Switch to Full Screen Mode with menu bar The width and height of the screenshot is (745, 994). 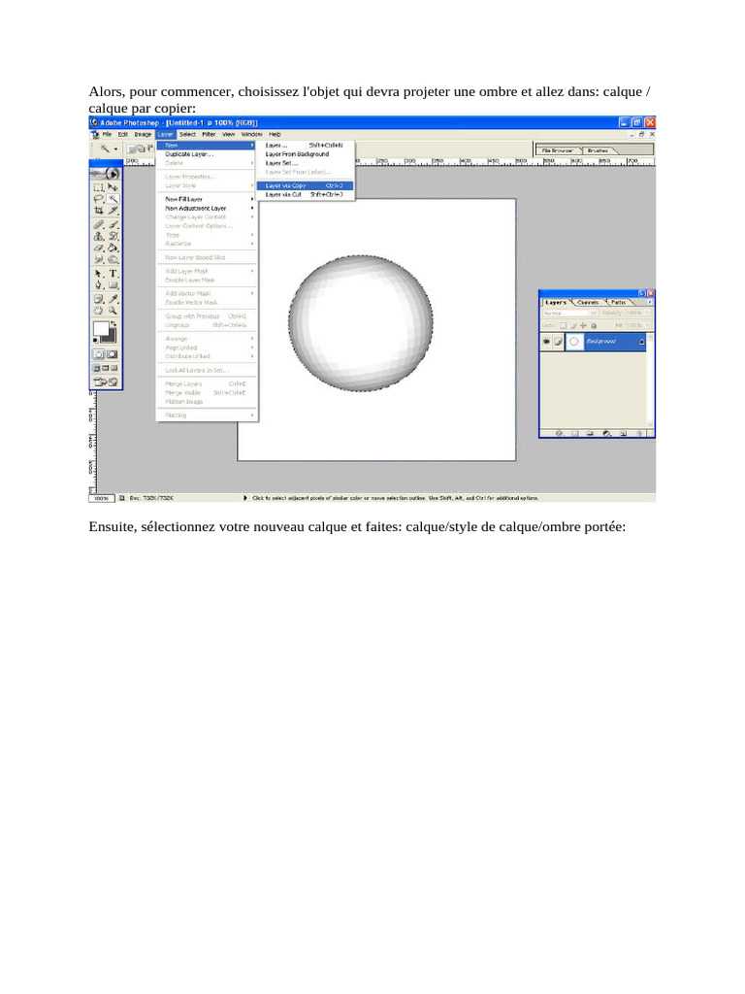click(x=105, y=368)
